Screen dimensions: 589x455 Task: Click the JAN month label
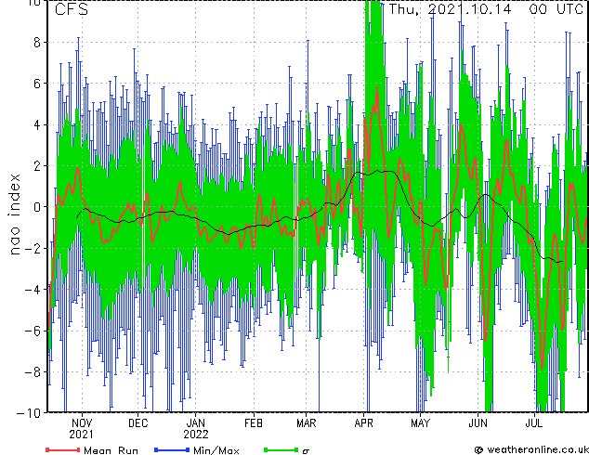pyautogui.click(x=196, y=423)
